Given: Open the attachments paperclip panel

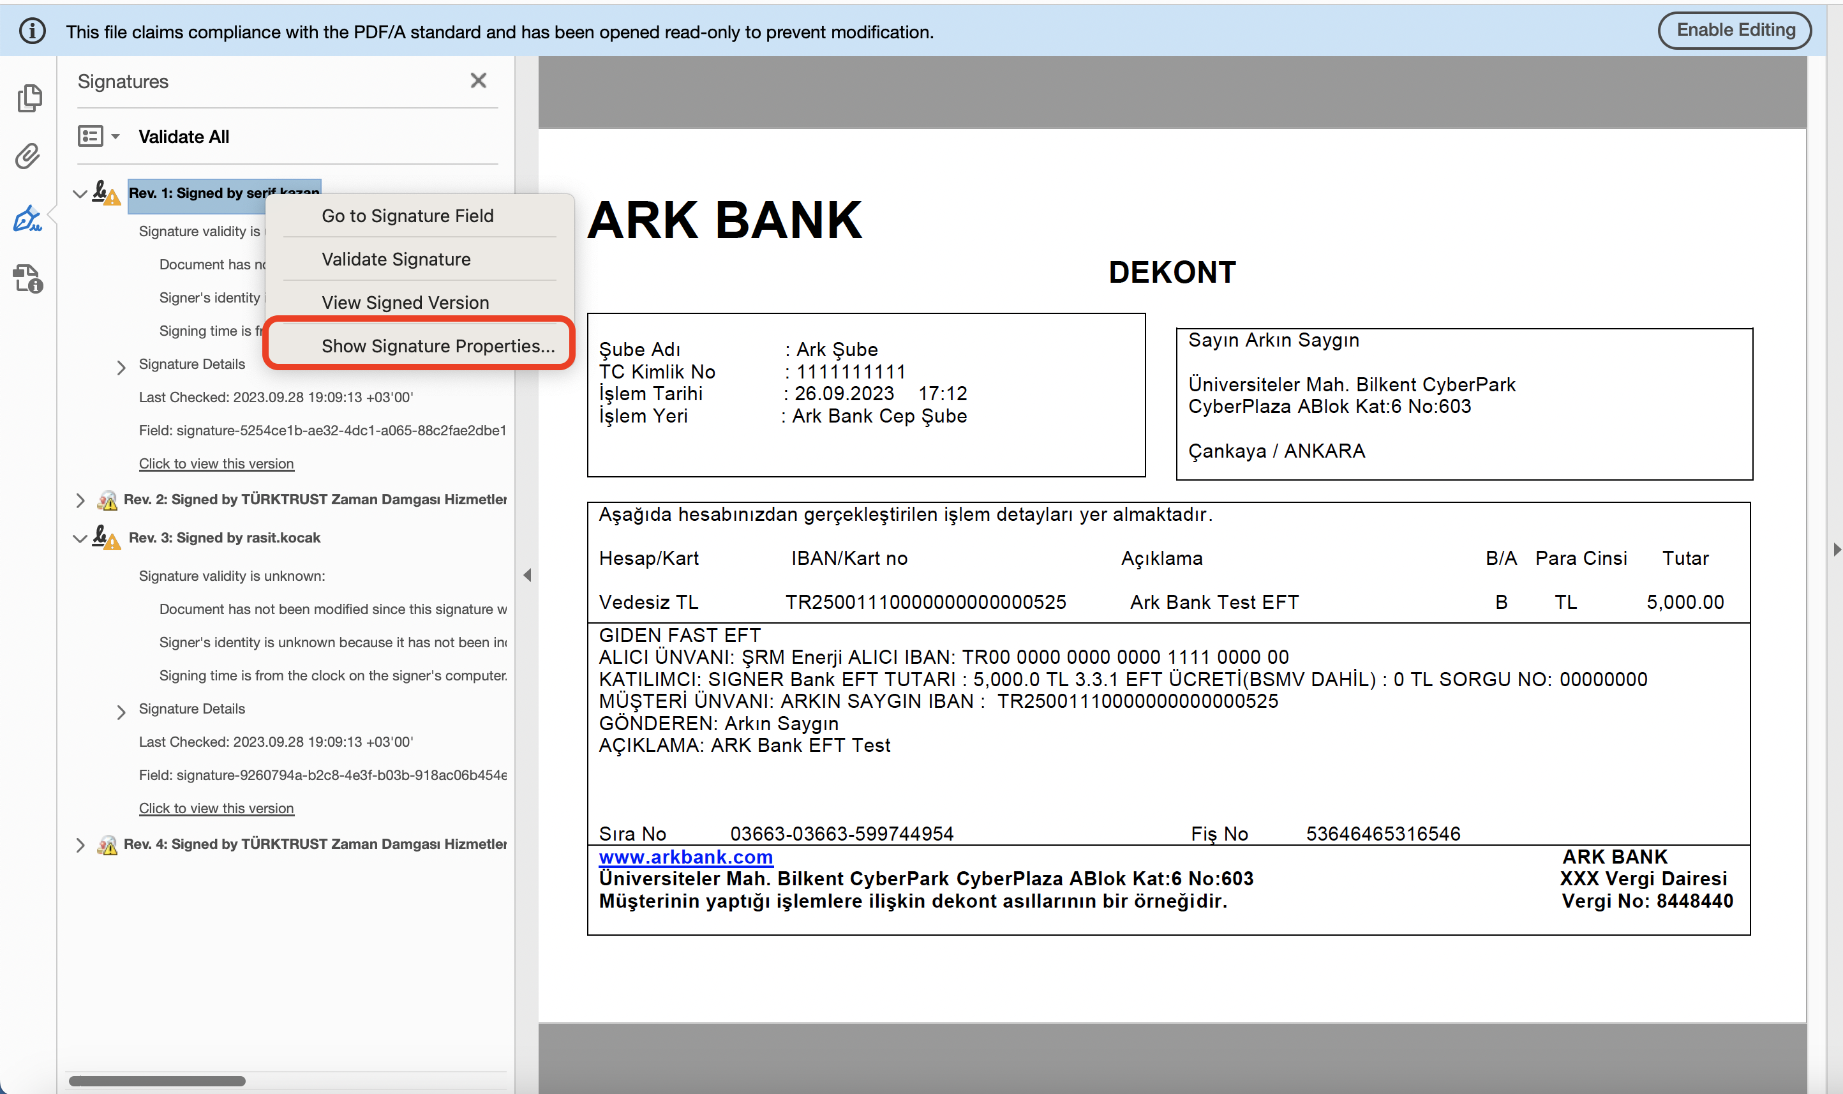Looking at the screenshot, I should coord(28,156).
